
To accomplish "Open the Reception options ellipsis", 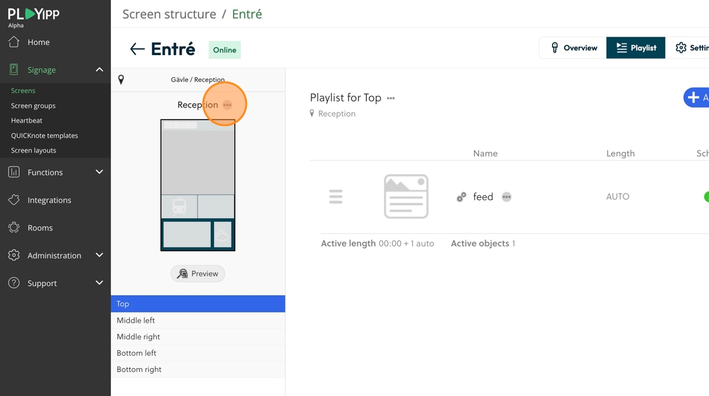I will (x=227, y=105).
